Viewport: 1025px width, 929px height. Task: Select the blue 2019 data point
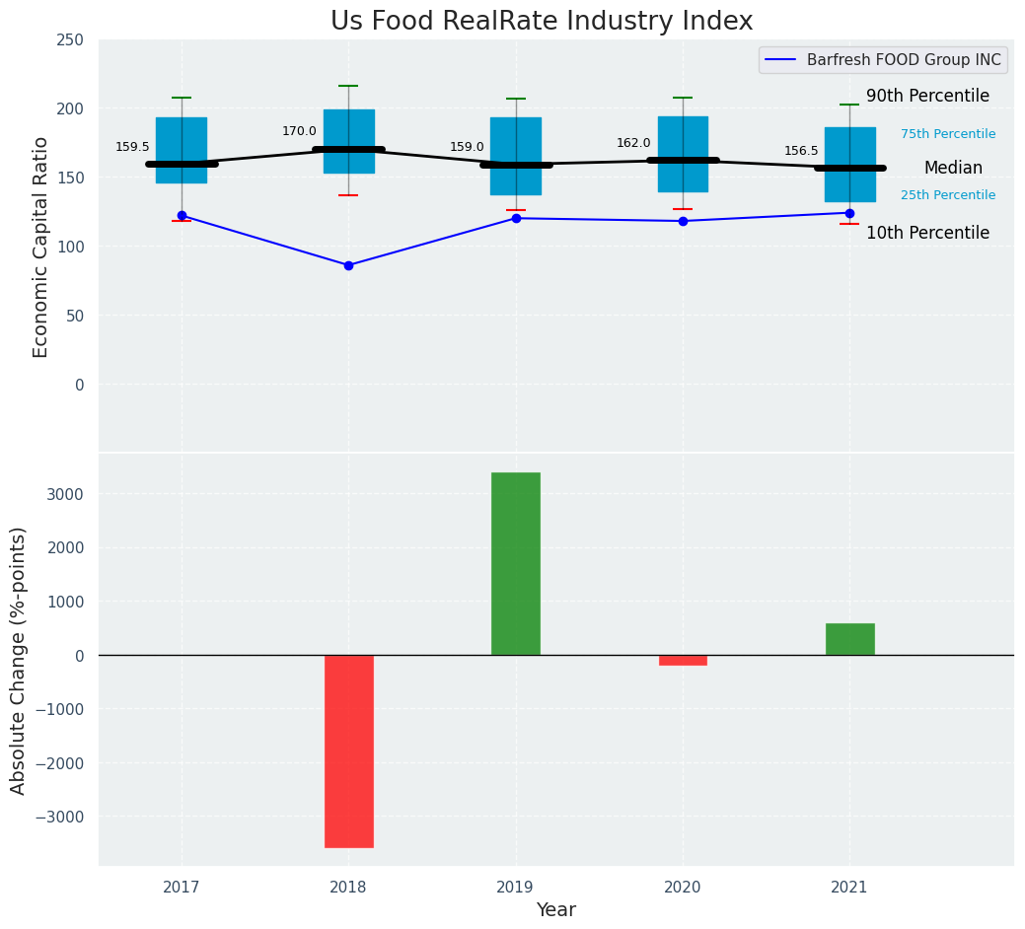pos(516,218)
